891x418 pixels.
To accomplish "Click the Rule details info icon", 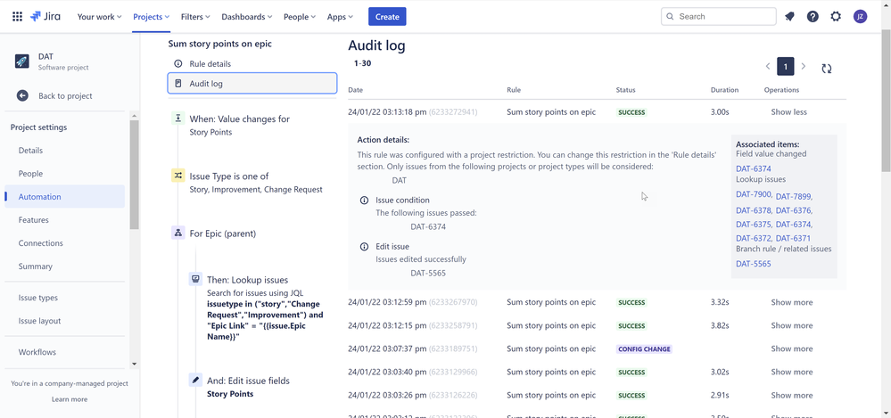I will point(177,63).
